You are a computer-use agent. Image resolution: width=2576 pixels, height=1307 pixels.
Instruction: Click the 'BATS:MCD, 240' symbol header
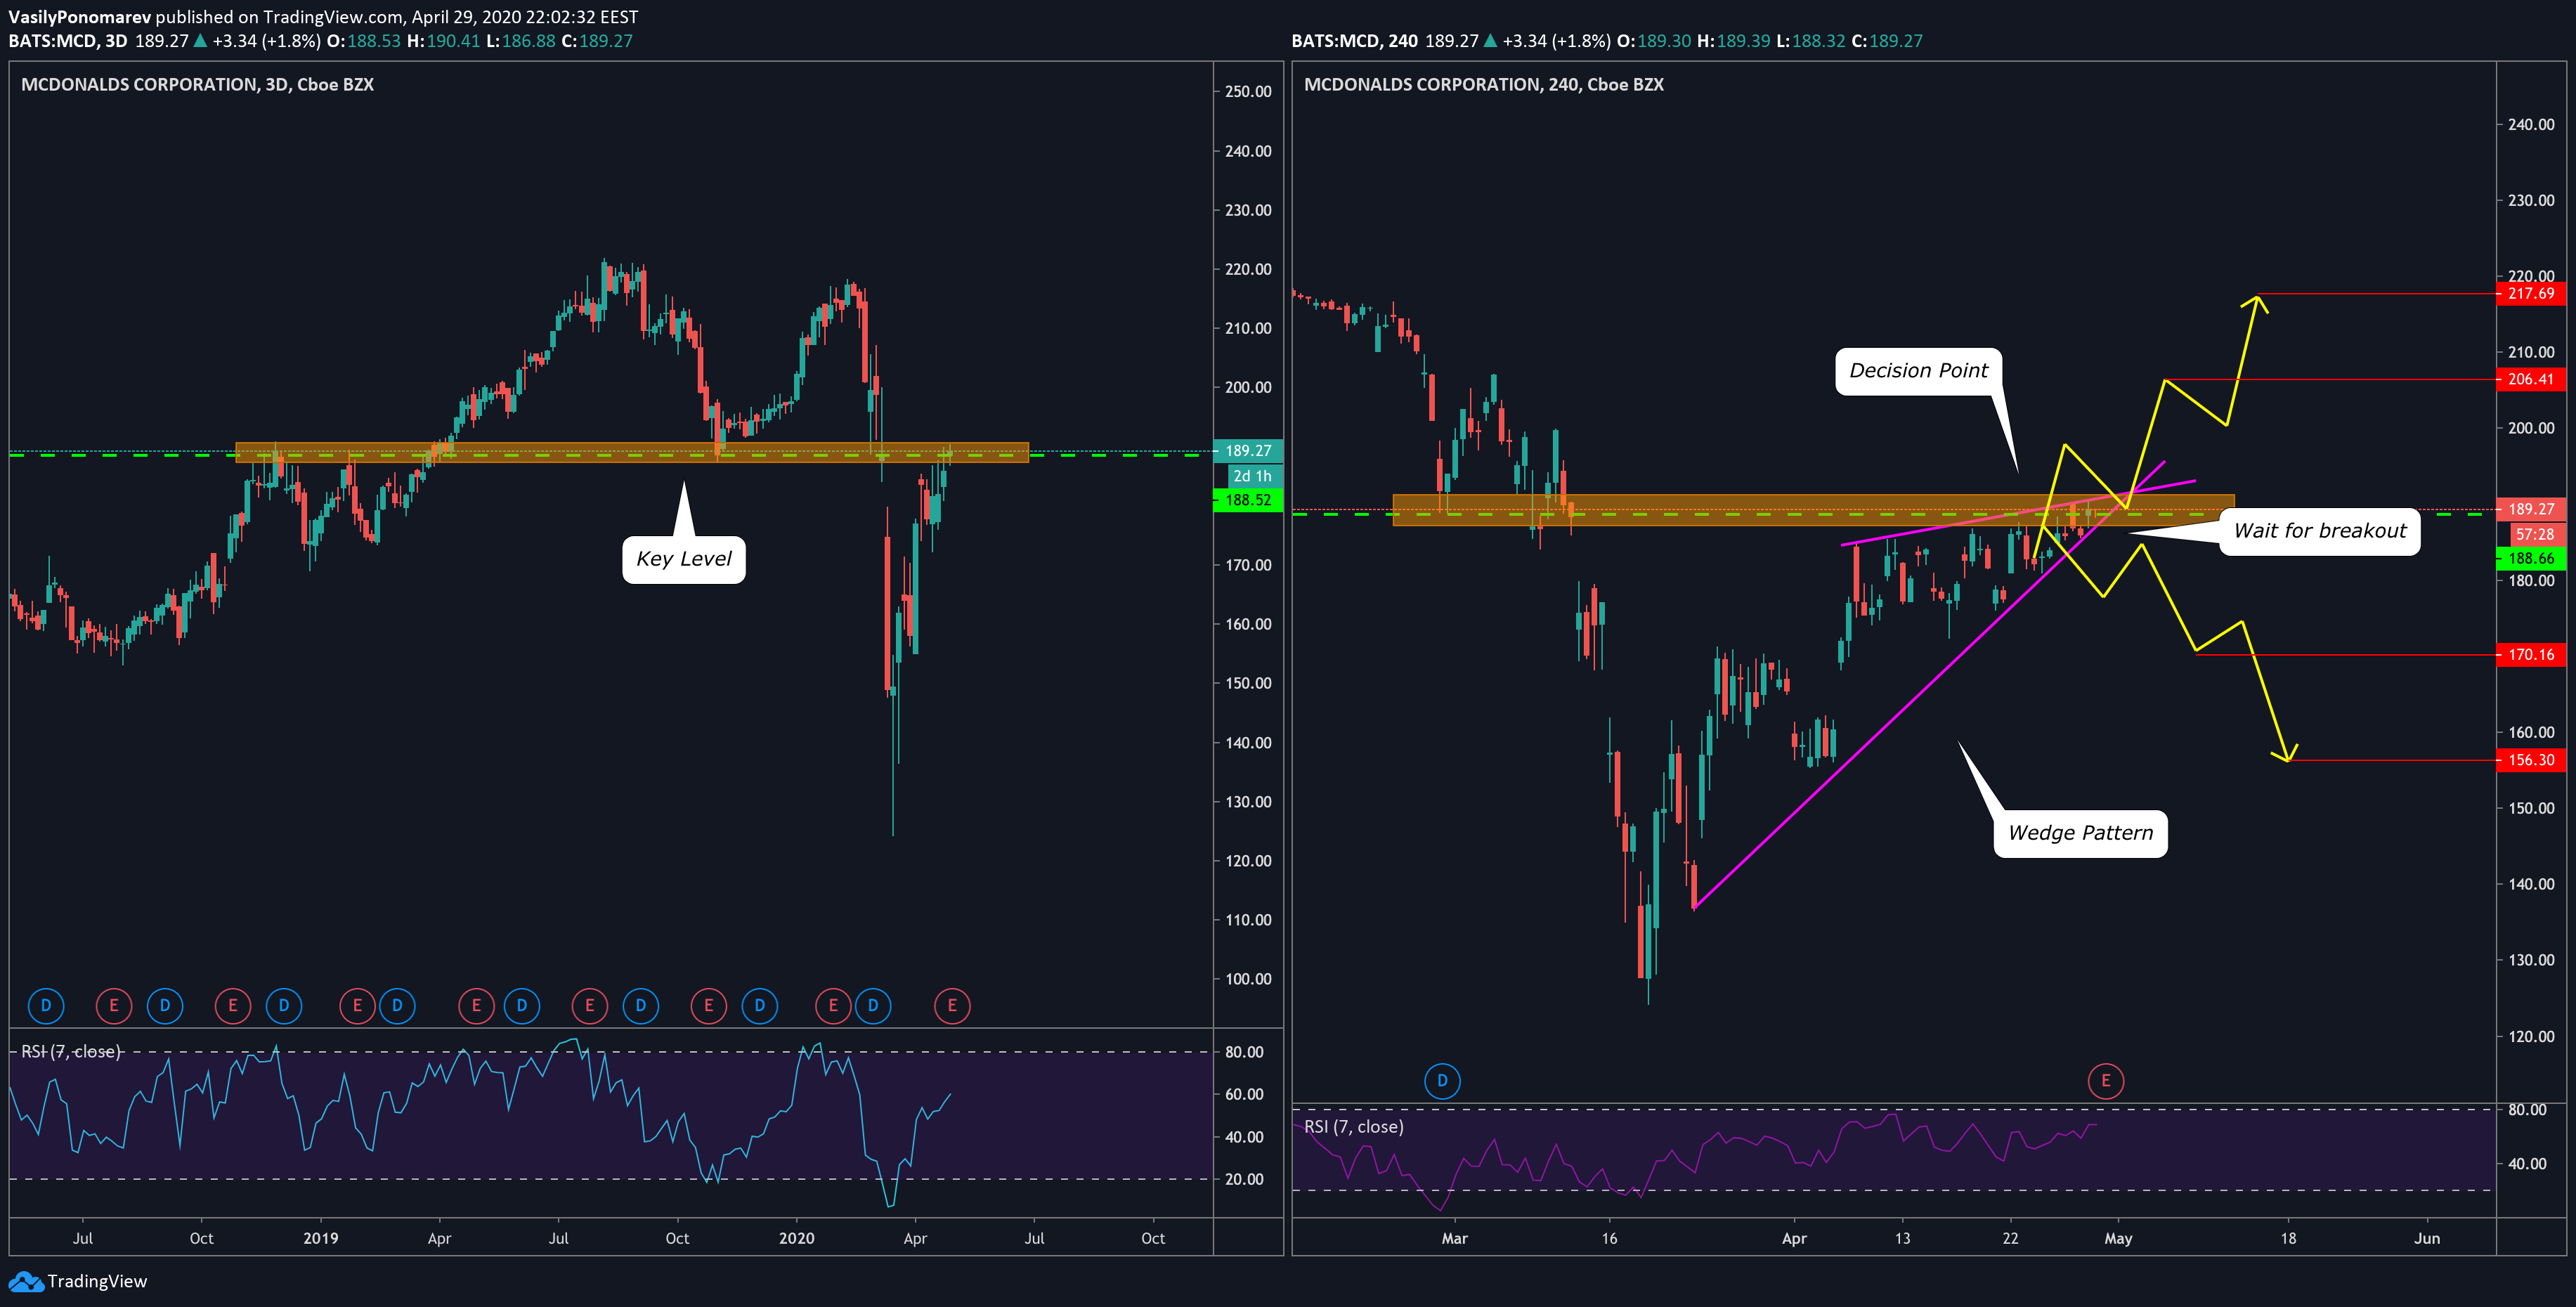(x=1354, y=41)
